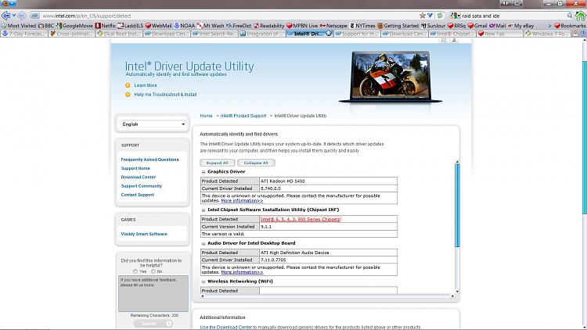Open the LaddILS bookmark
This screenshot has height=330, width=587.
[130, 26]
